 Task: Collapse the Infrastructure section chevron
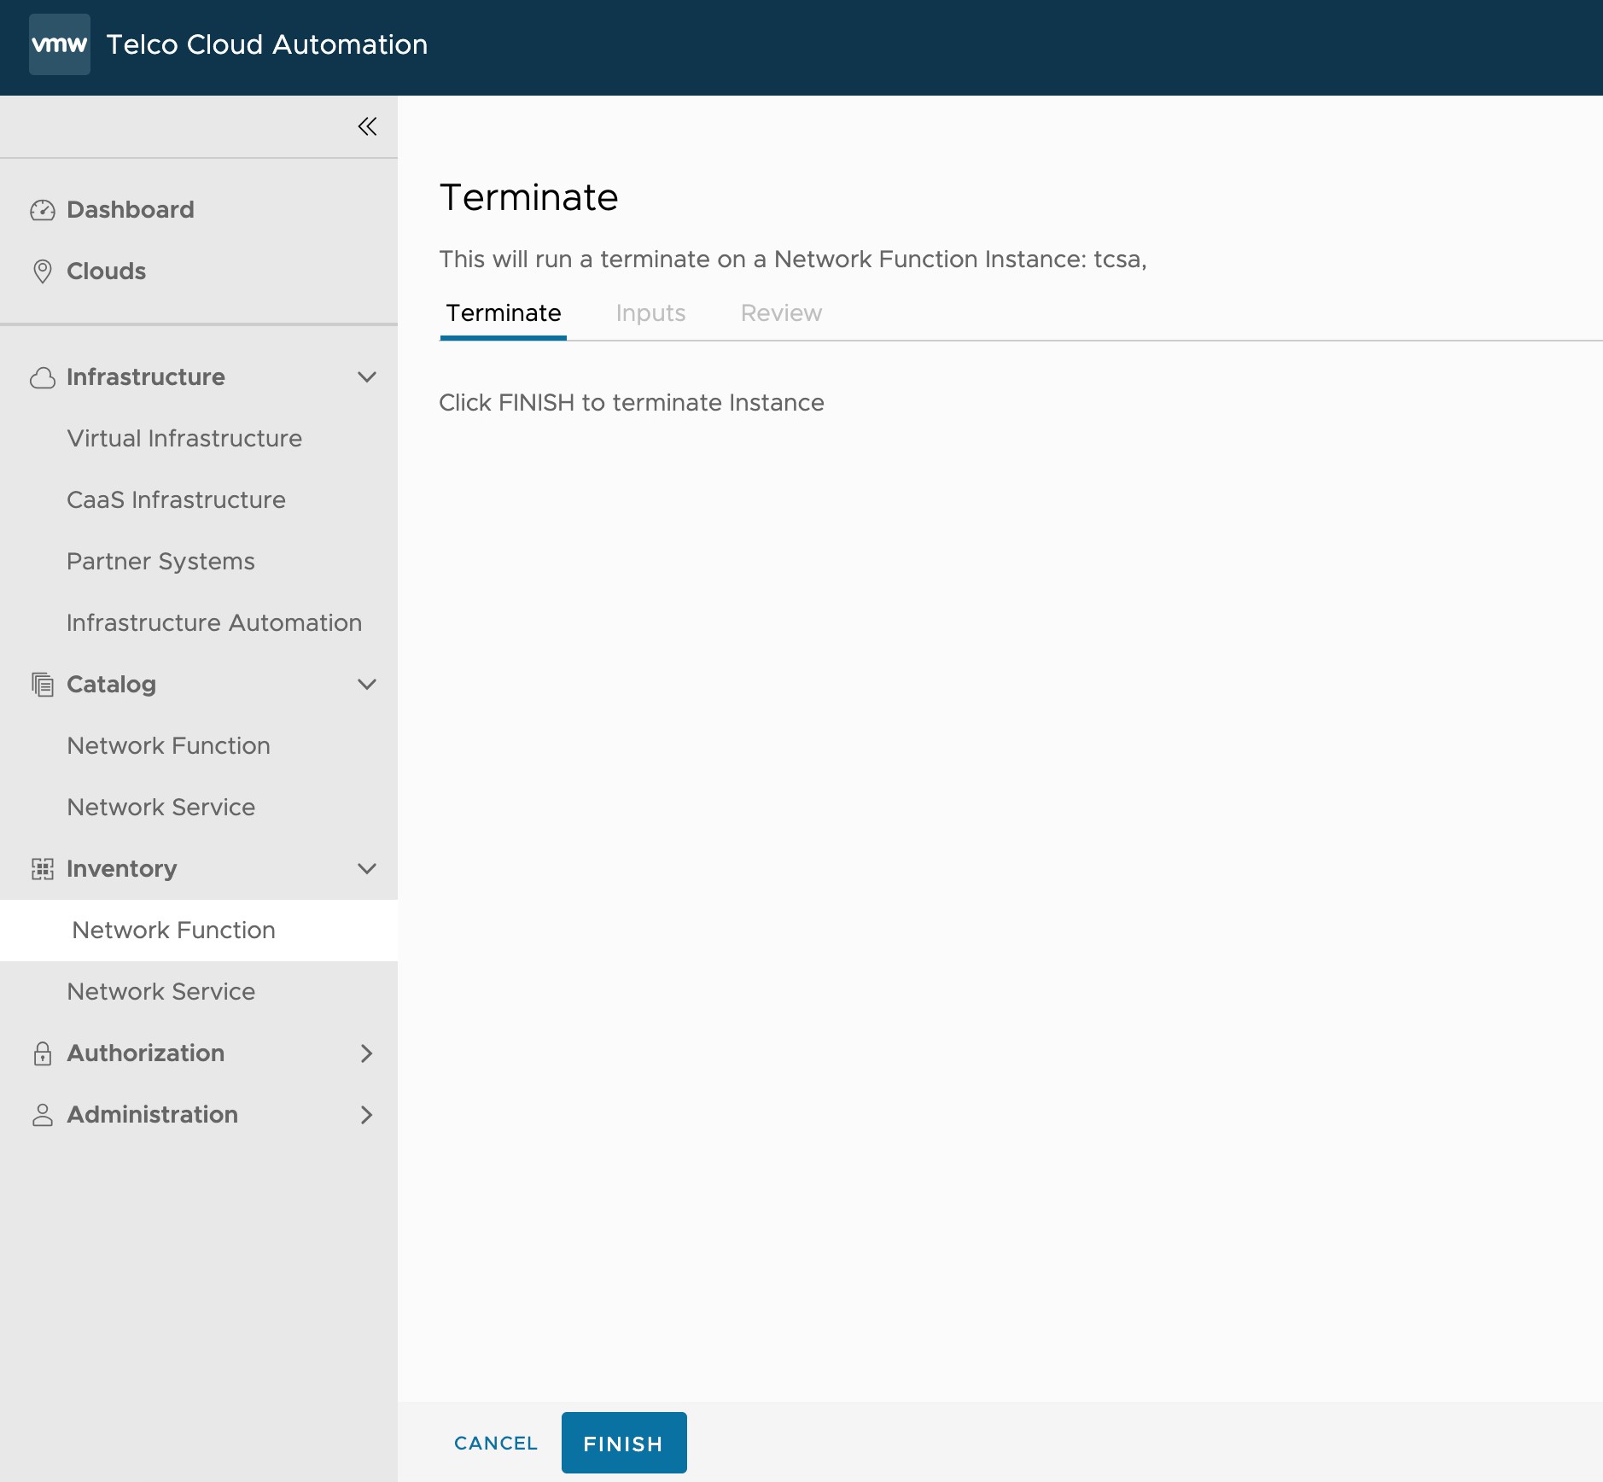click(367, 377)
